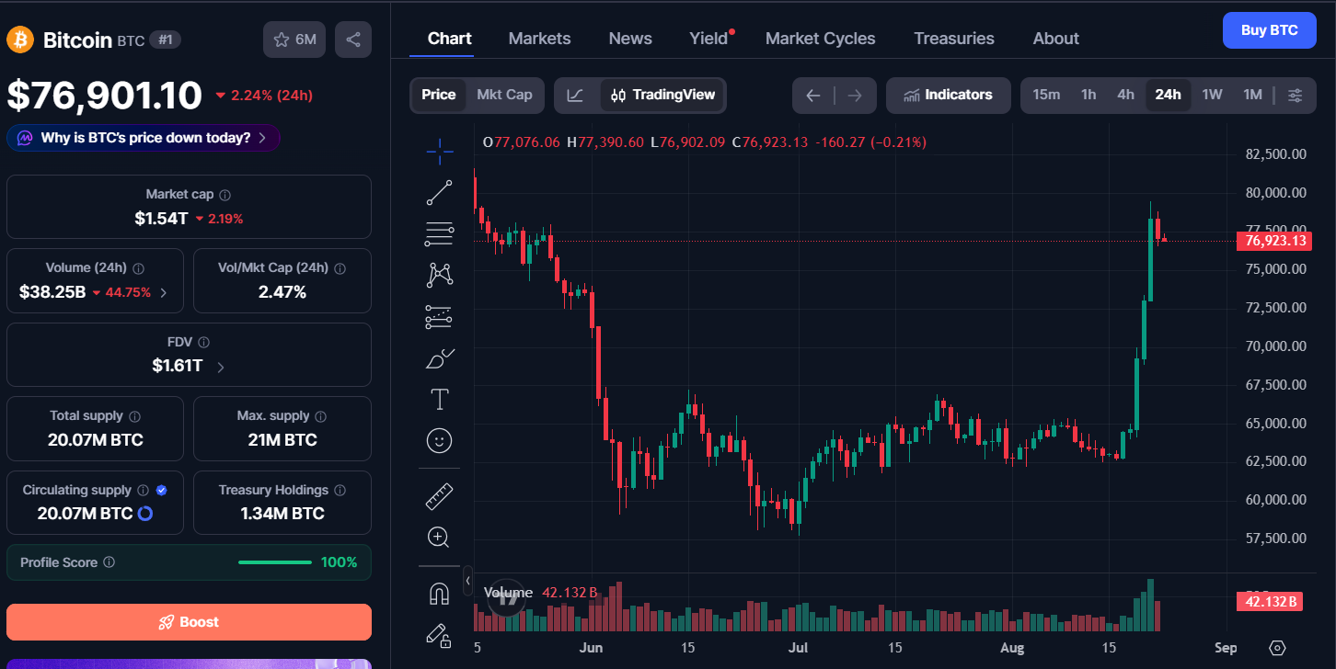The width and height of the screenshot is (1336, 669).
Task: Switch to Market Cycles tab
Action: coord(821,39)
